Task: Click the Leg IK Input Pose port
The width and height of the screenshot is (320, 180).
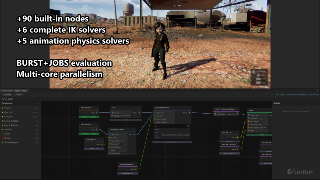Action: pos(249,115)
